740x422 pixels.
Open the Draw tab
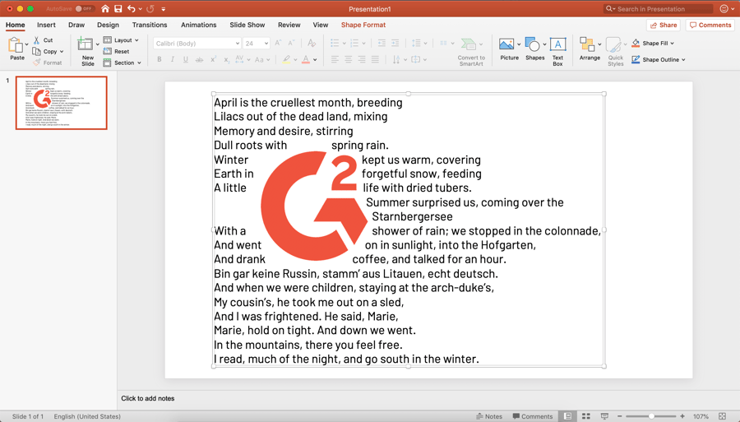(x=76, y=25)
